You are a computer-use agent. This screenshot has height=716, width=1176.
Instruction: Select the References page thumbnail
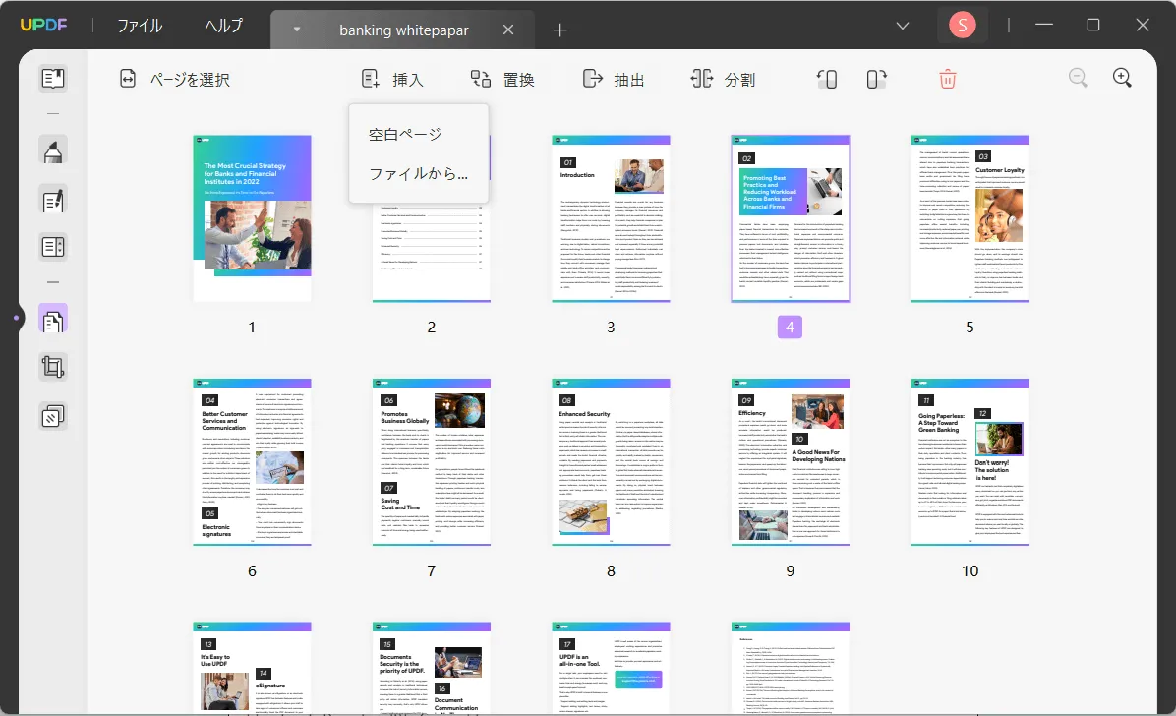pos(791,668)
